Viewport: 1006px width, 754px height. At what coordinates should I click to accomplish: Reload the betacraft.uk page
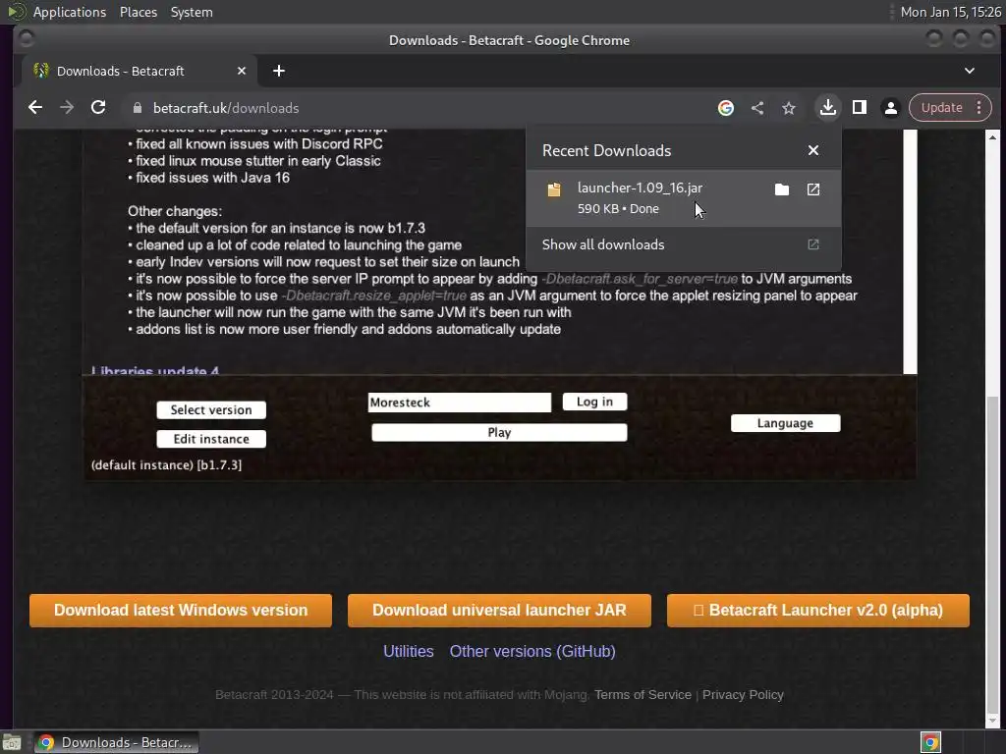click(x=98, y=108)
